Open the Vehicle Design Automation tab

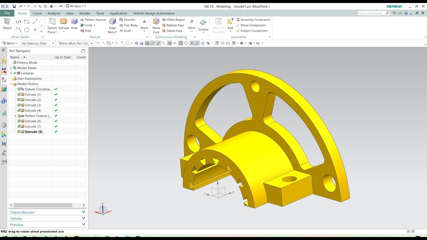point(154,13)
